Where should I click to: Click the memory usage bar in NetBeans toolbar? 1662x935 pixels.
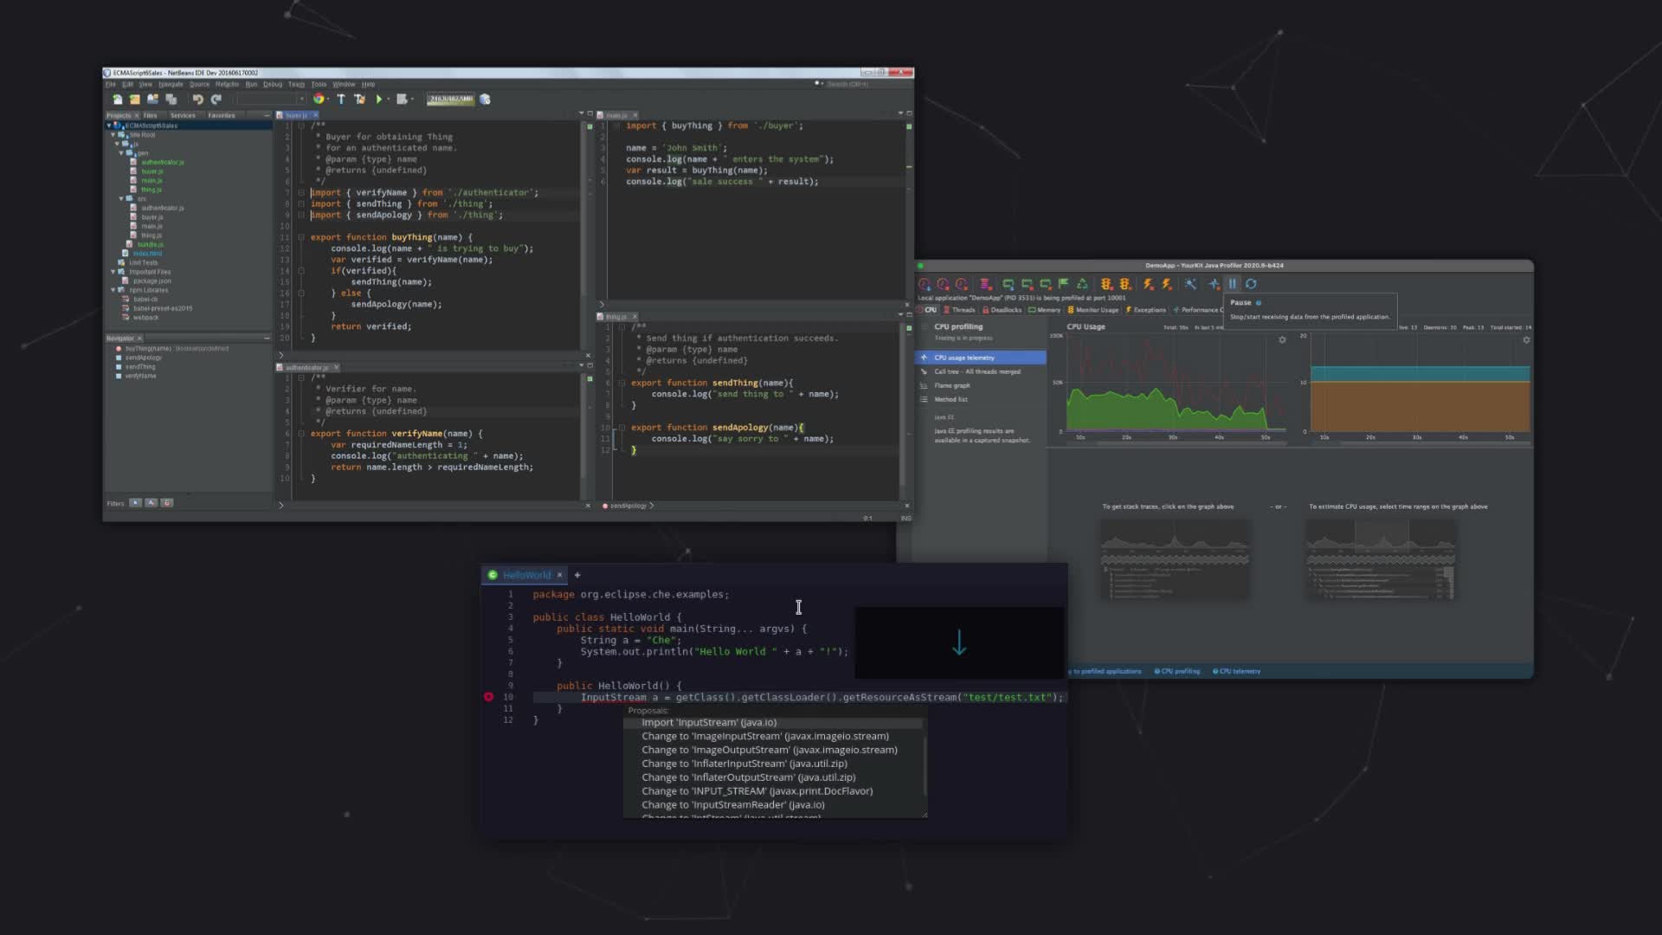(x=450, y=99)
